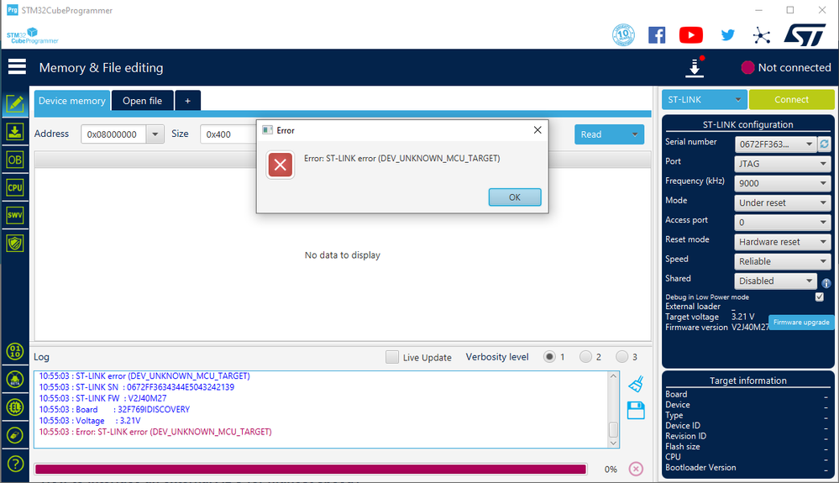The width and height of the screenshot is (839, 483).
Task: Select verbosity level 2
Action: (586, 357)
